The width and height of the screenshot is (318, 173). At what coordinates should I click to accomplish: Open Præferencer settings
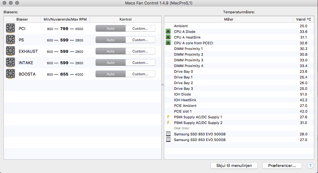pyautogui.click(x=282, y=165)
